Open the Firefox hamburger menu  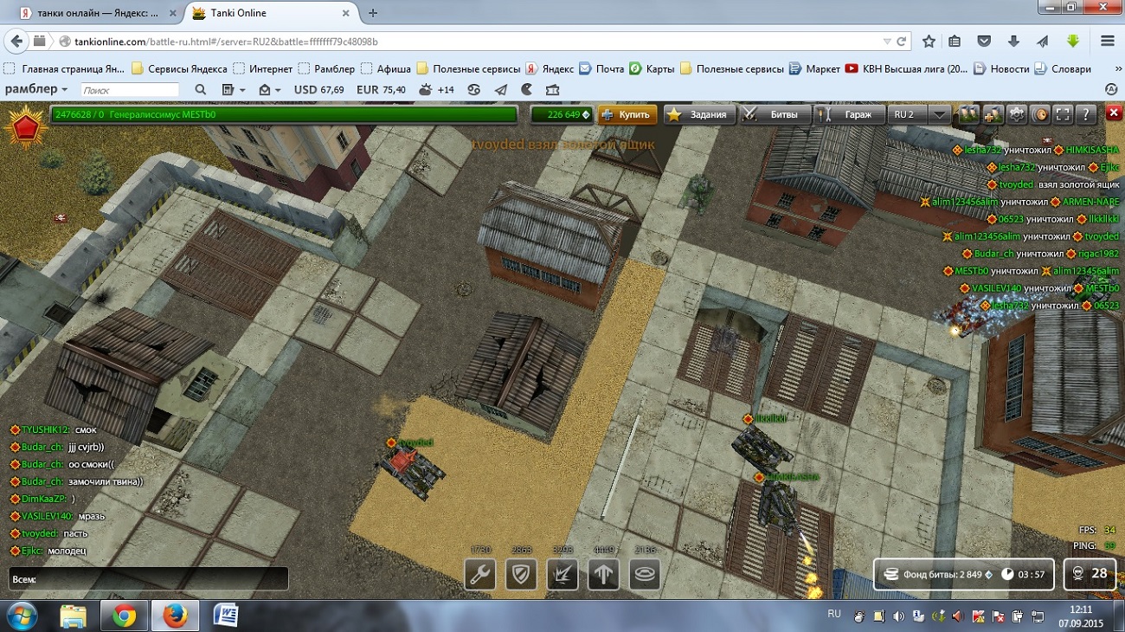click(x=1107, y=41)
